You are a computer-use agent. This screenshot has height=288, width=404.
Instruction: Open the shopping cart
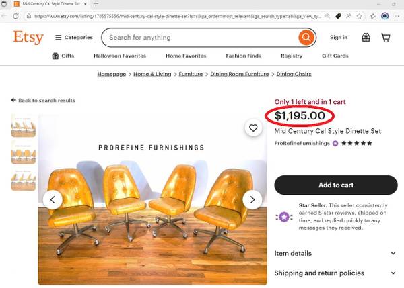tap(386, 38)
